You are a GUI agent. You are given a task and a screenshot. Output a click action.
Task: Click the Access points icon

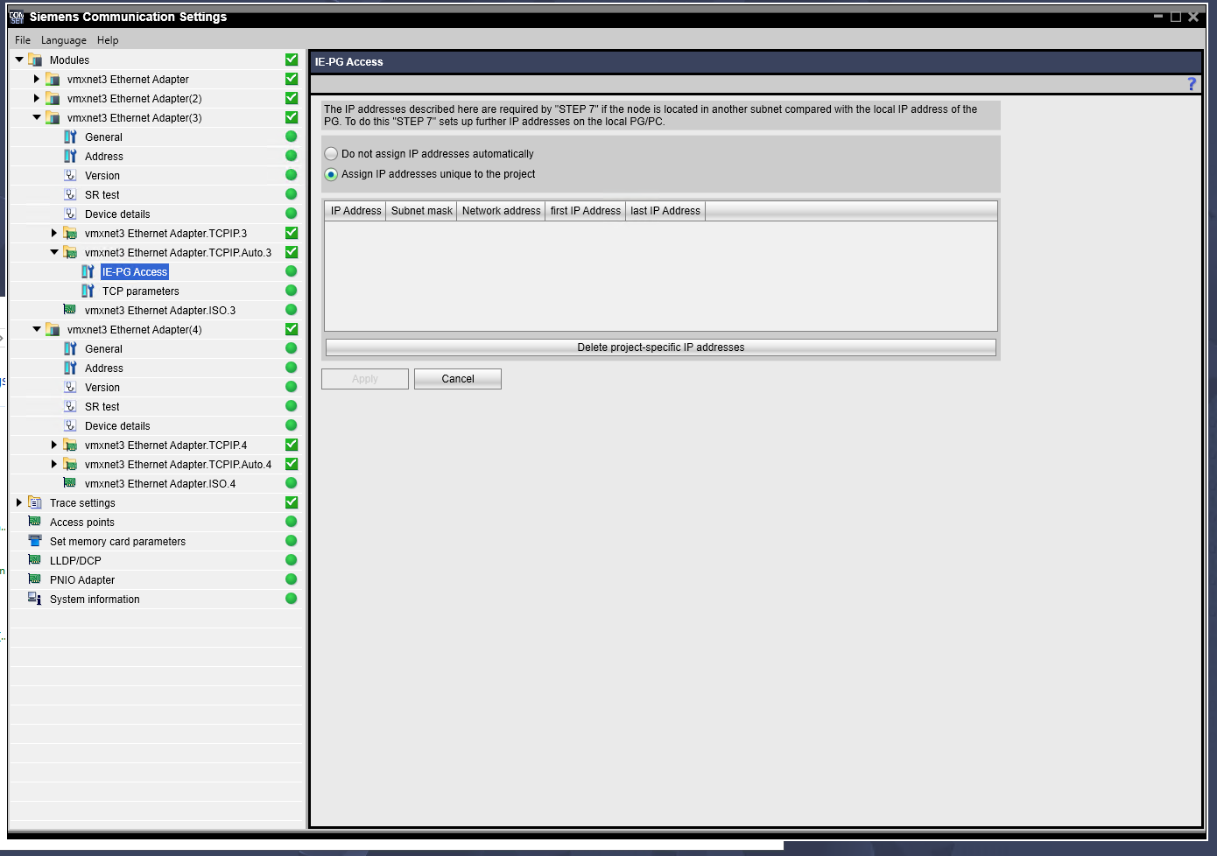(x=35, y=522)
